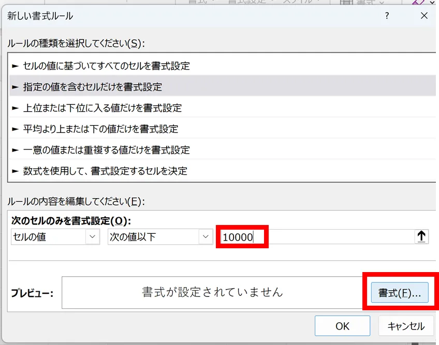Select 指定の値を含むセルだけを書式設定 rule type
This screenshot has height=345, width=439.
tap(93, 87)
